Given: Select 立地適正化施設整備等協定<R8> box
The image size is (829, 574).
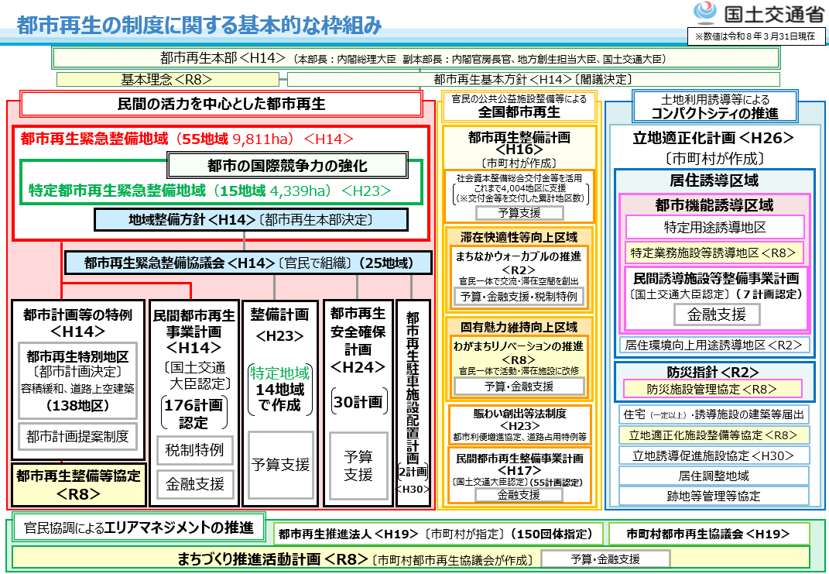Looking at the screenshot, I should [x=714, y=435].
